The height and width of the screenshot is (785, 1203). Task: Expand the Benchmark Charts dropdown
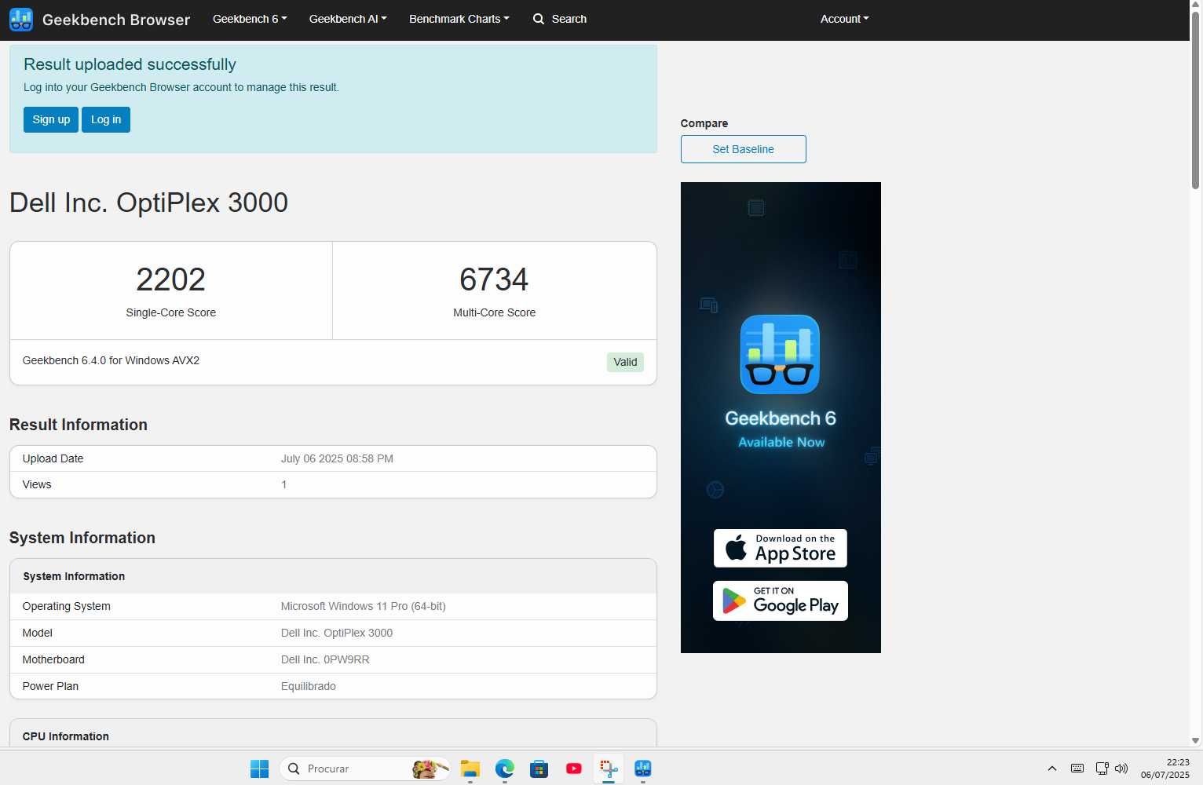coord(459,19)
